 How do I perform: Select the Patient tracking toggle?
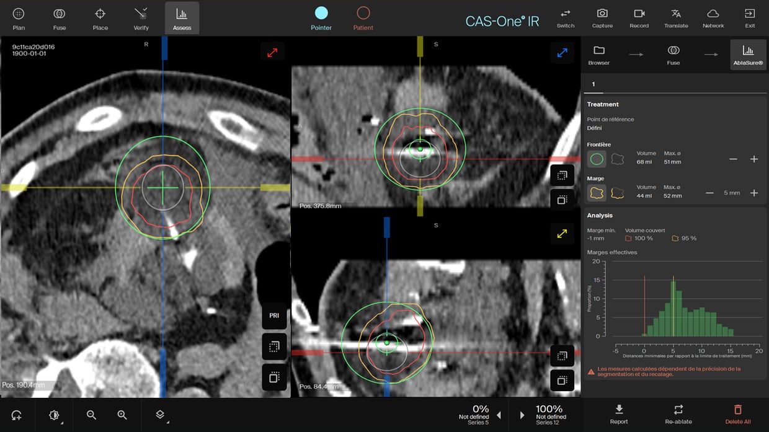click(x=363, y=18)
